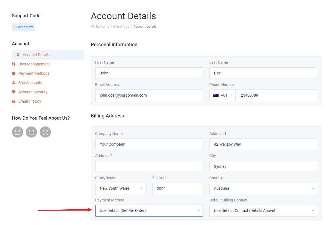Click the empty Address 2 field
Image resolution: width=330 pixels, height=225 pixels.
149,166
